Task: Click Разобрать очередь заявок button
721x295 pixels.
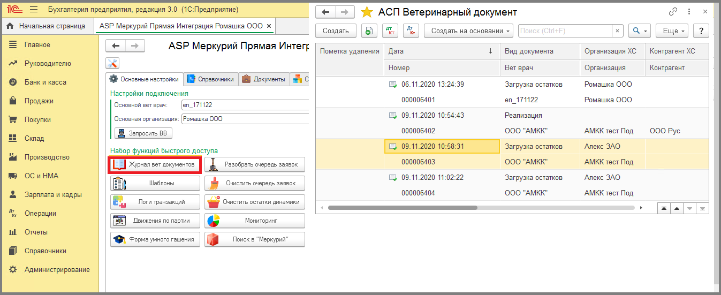Action: [255, 165]
